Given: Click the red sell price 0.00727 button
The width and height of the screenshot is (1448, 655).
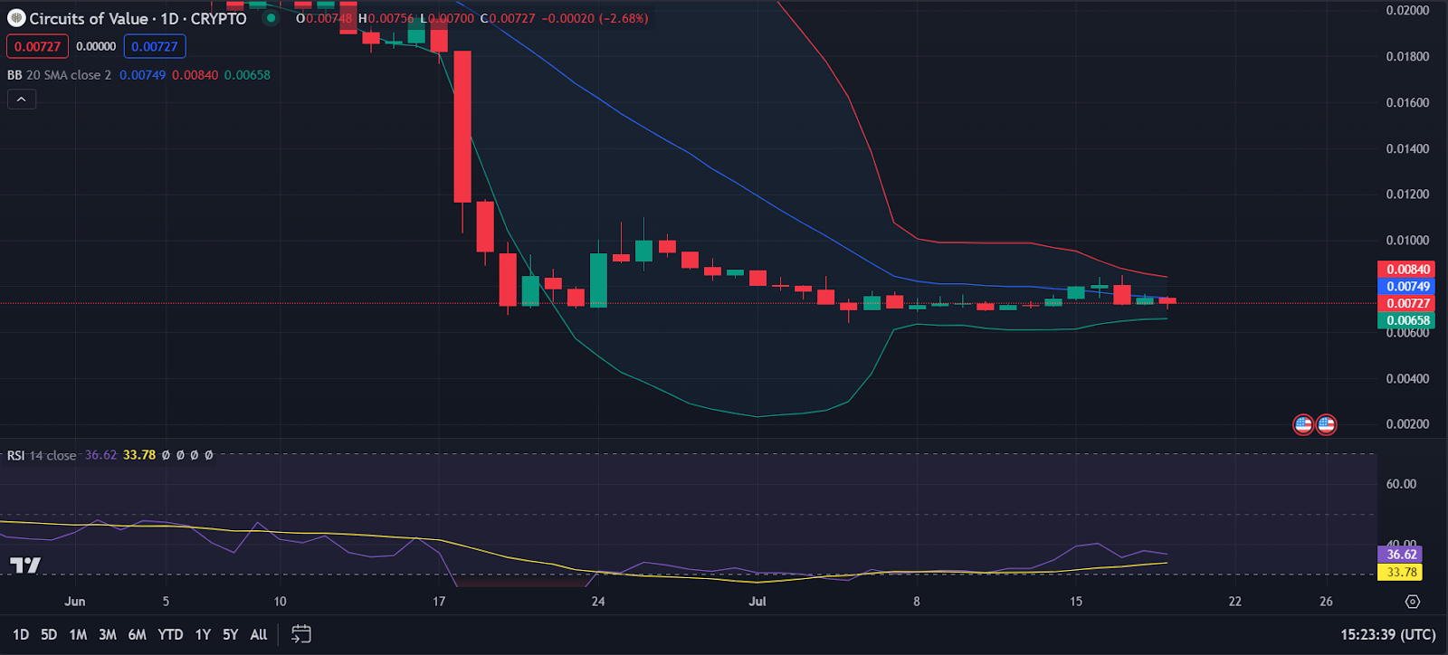Looking at the screenshot, I should [x=38, y=46].
